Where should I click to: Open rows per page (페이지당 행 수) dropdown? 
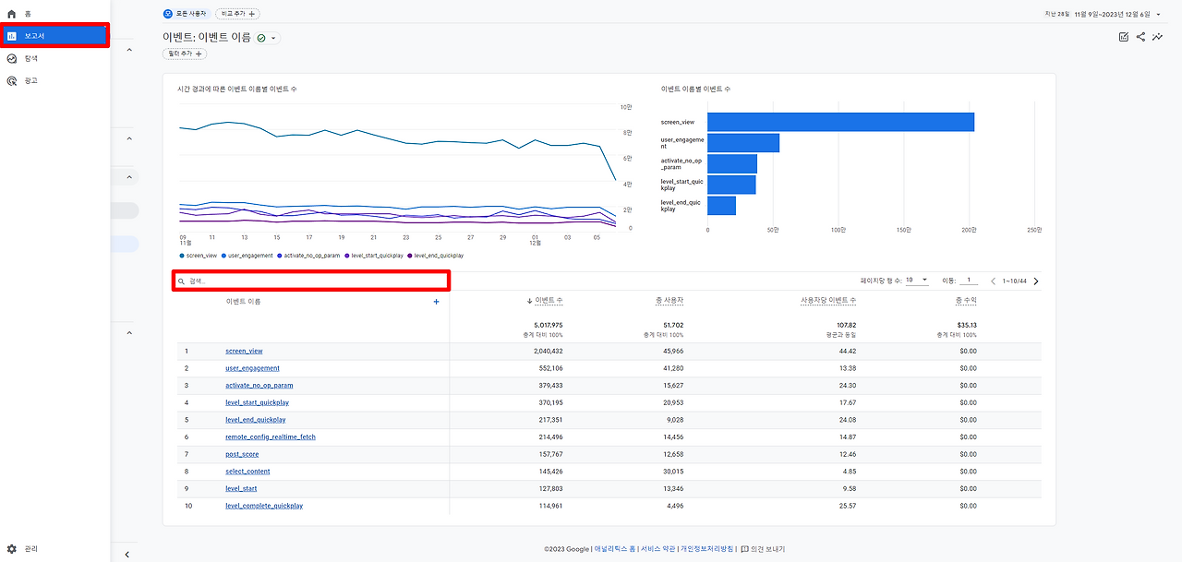(917, 280)
